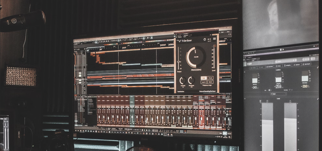Open the Windows Start button
Image resolution: width=322 pixels, height=151 pixels.
(75, 131)
